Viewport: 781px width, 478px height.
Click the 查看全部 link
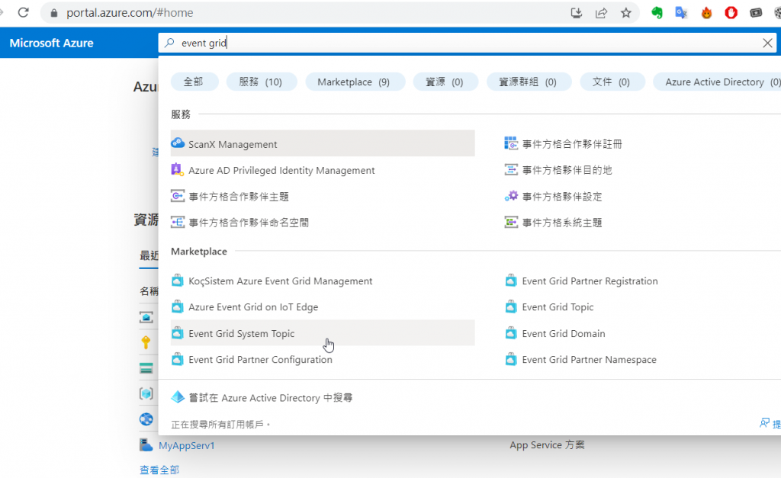tap(159, 470)
